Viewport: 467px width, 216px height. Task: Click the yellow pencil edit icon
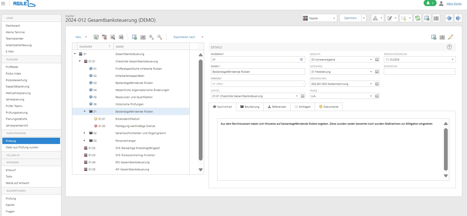pyautogui.click(x=451, y=37)
